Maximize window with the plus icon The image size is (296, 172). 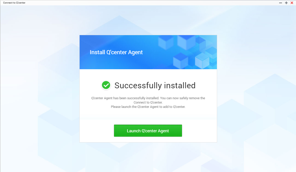[x=286, y=3]
